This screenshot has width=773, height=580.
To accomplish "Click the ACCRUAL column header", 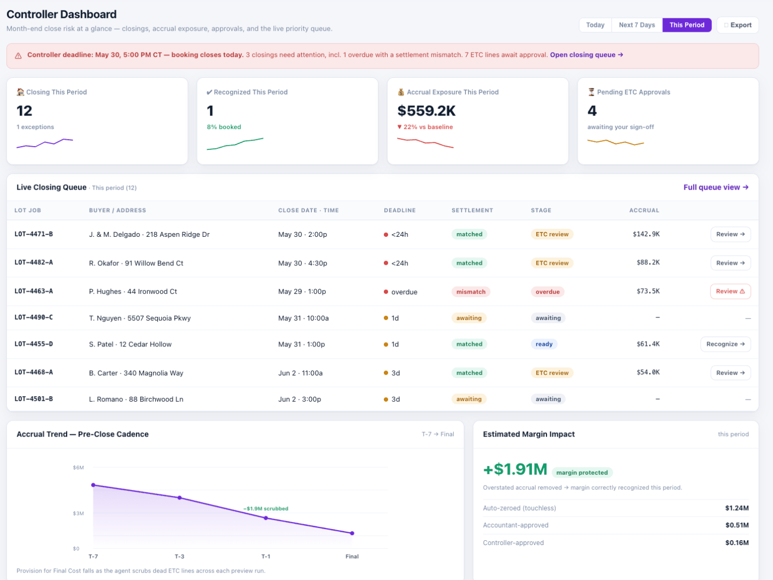I will (x=644, y=211).
